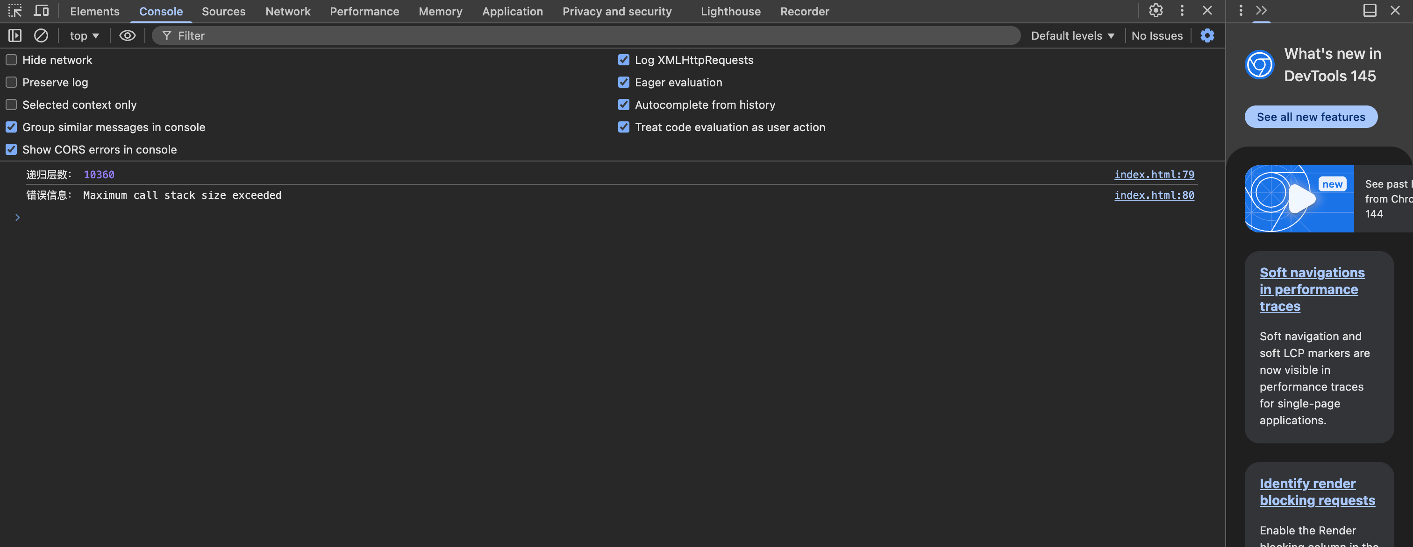Disable the Eager evaluation checkbox
Image resolution: width=1413 pixels, height=547 pixels.
click(624, 82)
